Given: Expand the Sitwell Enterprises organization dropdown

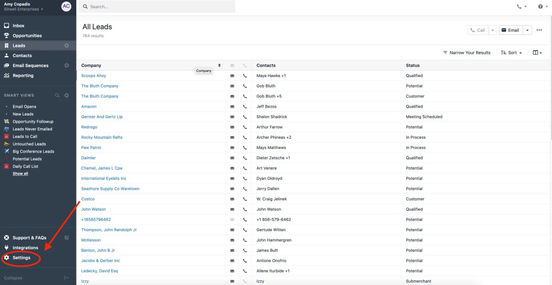Looking at the screenshot, I should pyautogui.click(x=23, y=9).
